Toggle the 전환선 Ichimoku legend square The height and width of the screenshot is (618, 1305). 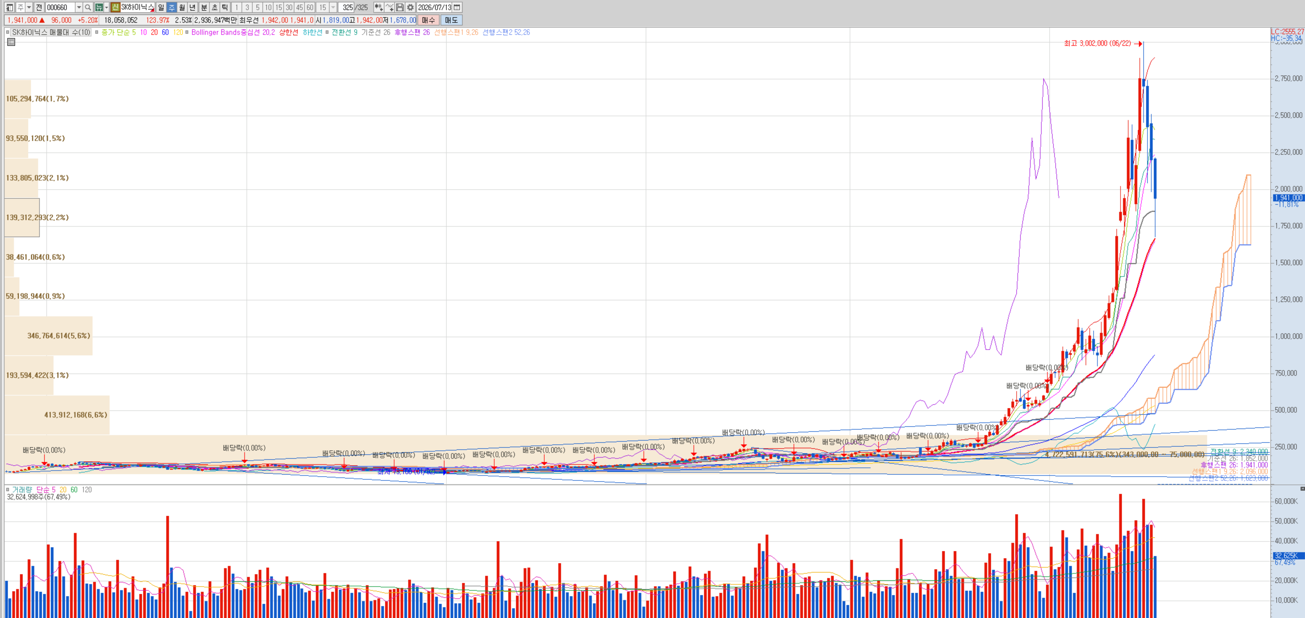click(327, 32)
